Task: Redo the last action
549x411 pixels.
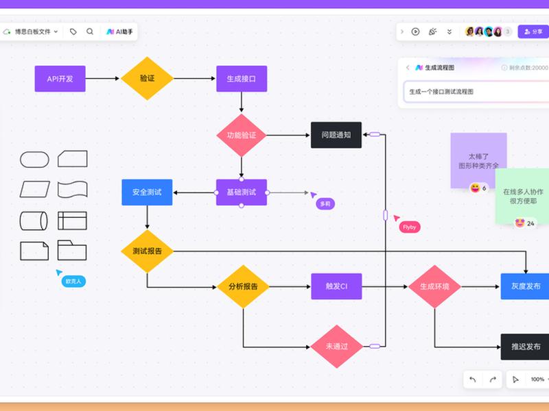Action: [x=493, y=379]
